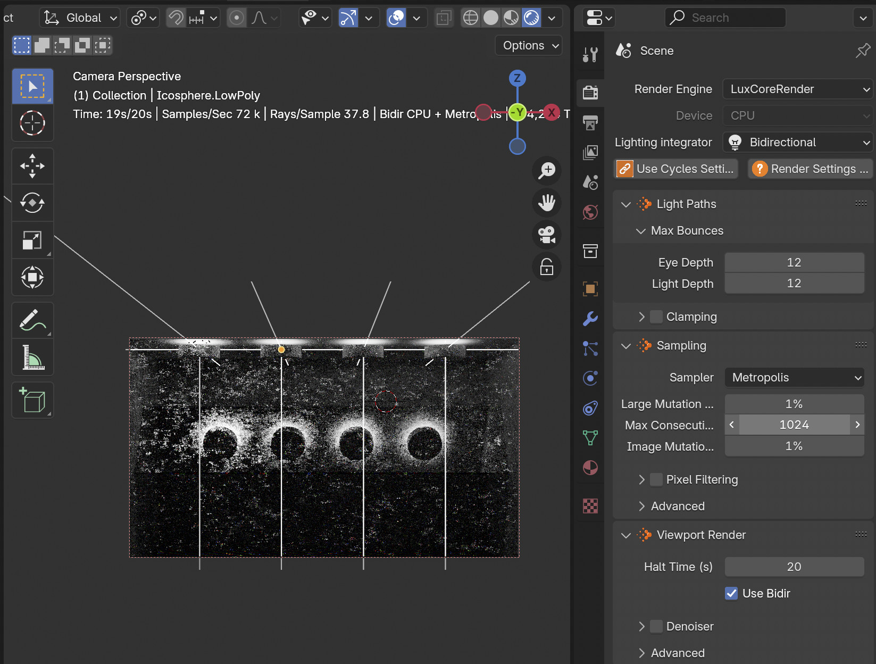
Task: Enable the Denoiser checkbox
Action: click(x=657, y=626)
